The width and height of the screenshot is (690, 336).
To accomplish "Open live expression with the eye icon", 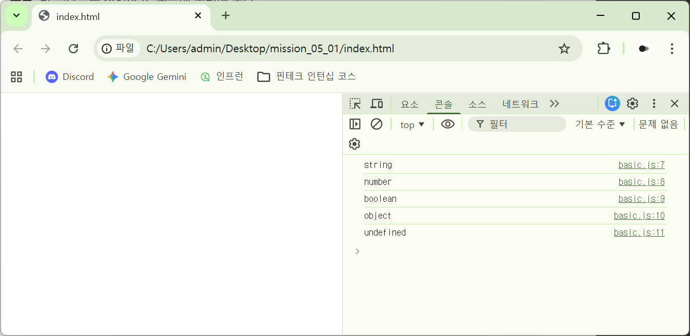I will (447, 124).
